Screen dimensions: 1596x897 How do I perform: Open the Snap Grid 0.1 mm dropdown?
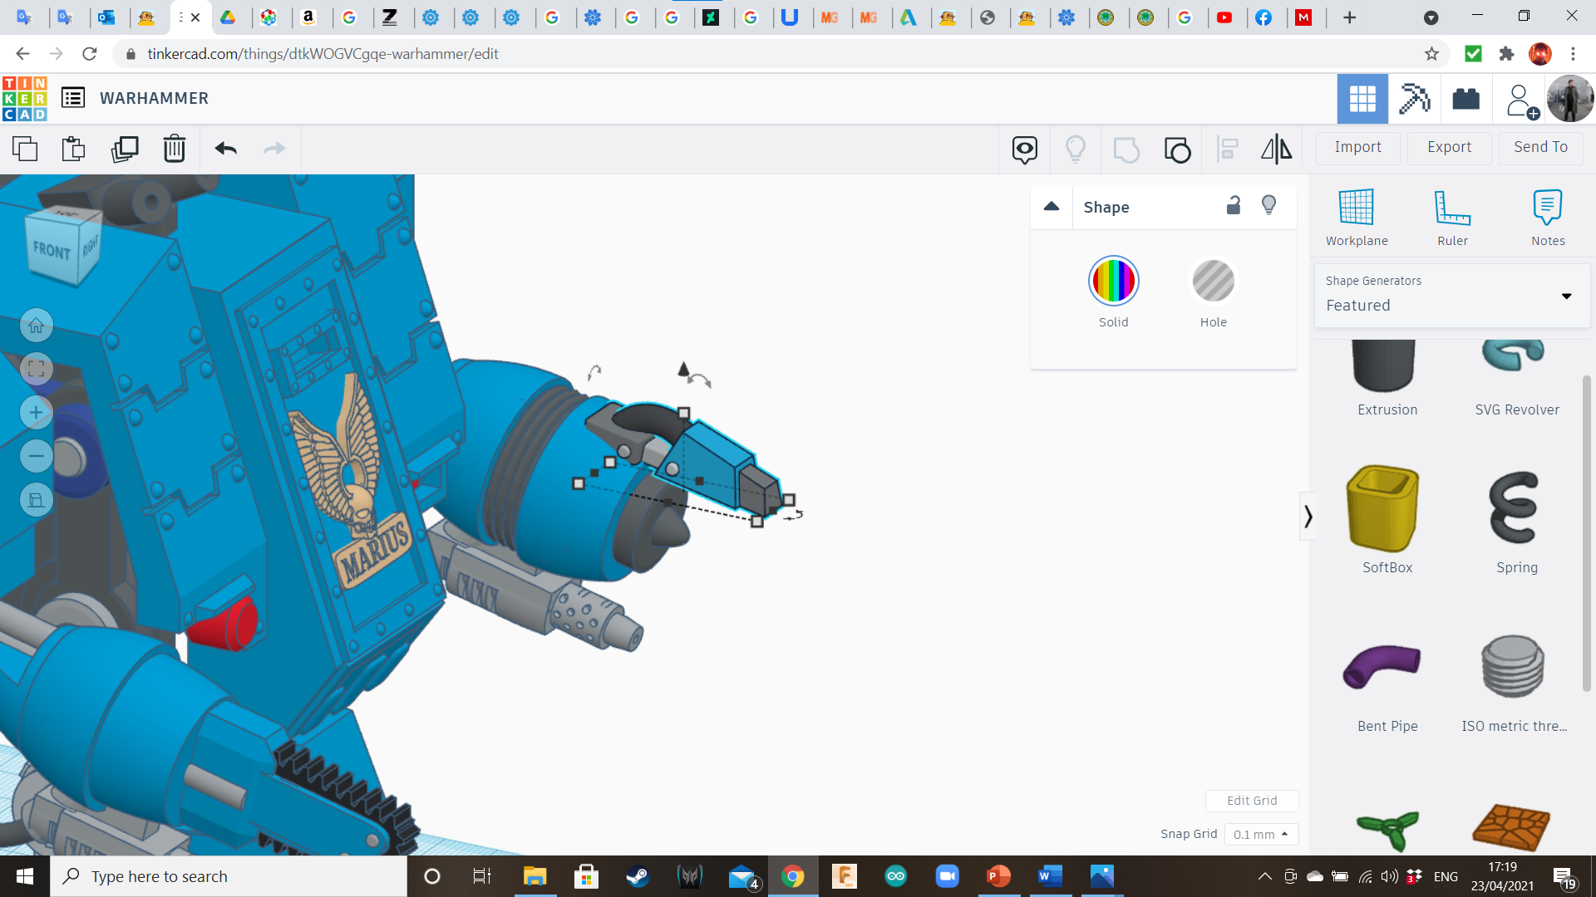click(1261, 834)
